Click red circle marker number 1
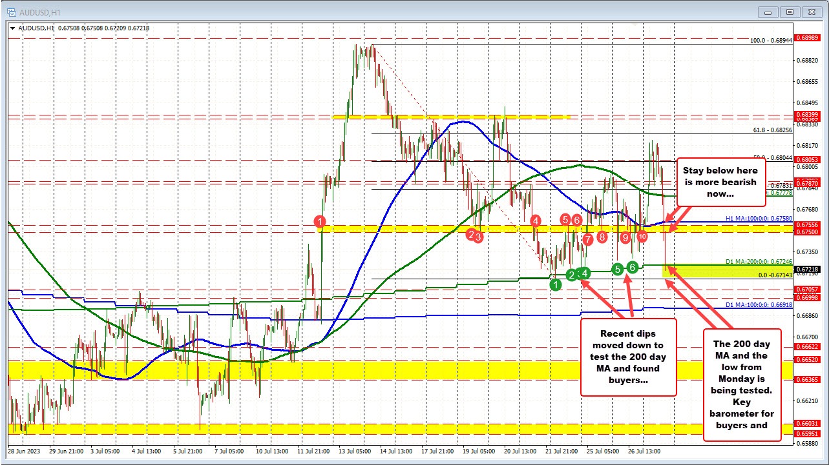 point(320,221)
